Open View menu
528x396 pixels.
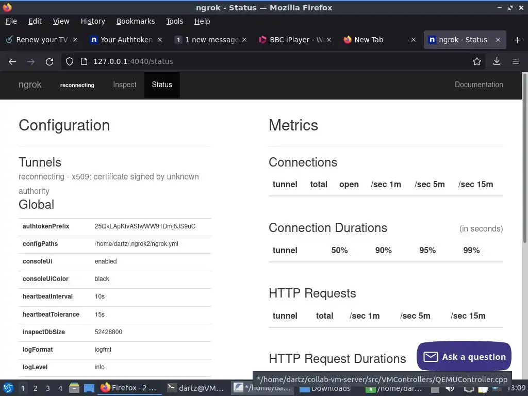(61, 21)
